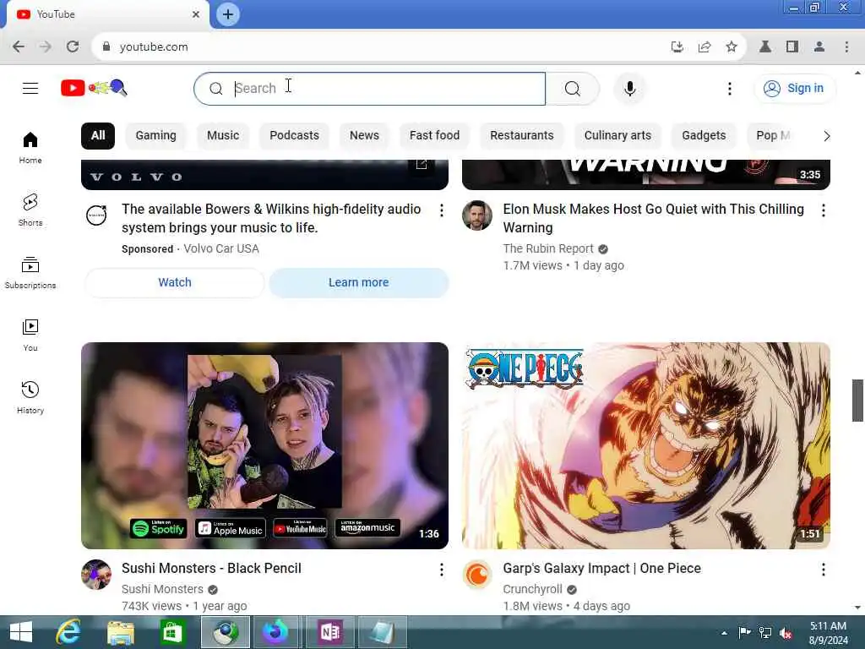Image resolution: width=865 pixels, height=649 pixels.
Task: Click the Crunchyroll channel avatar
Action: pos(477,575)
